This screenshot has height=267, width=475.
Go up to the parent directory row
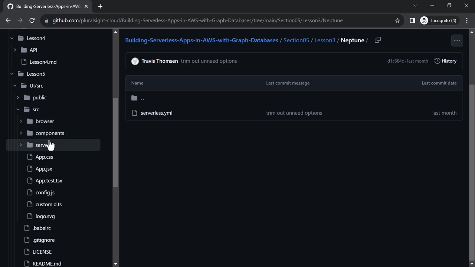tap(294, 98)
